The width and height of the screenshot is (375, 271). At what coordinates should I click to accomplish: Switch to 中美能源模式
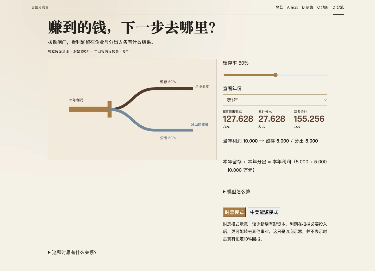pyautogui.click(x=264, y=212)
